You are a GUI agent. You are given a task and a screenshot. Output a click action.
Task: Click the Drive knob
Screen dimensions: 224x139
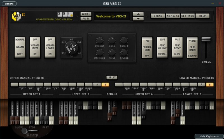(x=112, y=52)
